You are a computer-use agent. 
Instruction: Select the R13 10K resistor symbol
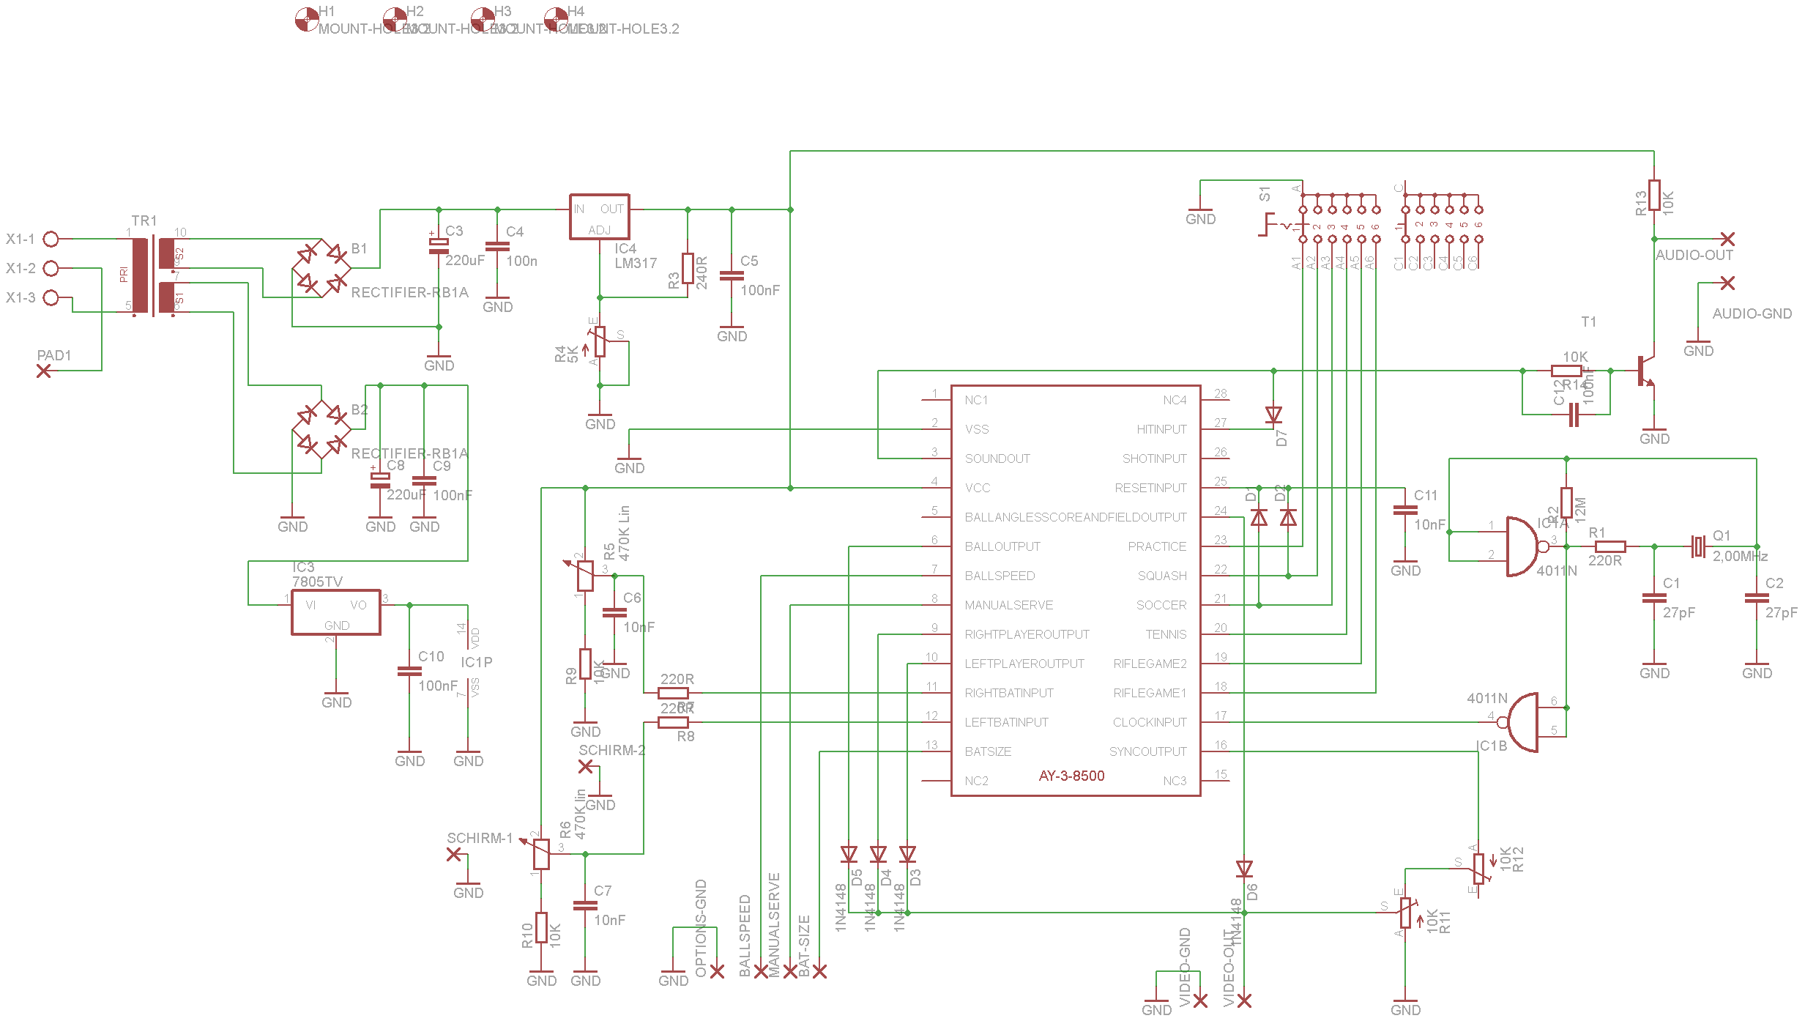(x=1654, y=195)
